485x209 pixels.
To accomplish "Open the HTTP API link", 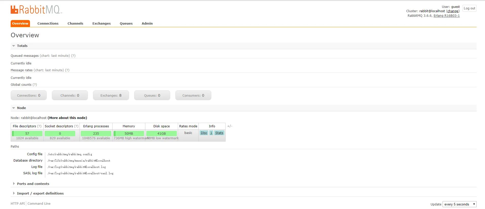I will [x=18, y=204].
